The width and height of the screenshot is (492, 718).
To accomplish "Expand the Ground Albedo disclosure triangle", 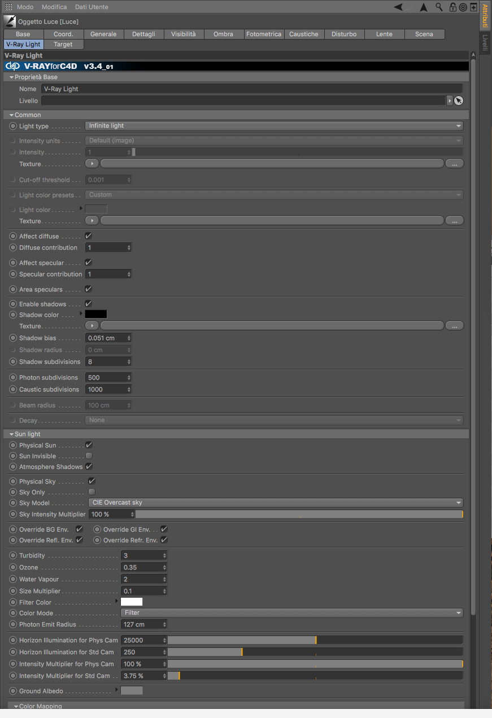I will 117,690.
